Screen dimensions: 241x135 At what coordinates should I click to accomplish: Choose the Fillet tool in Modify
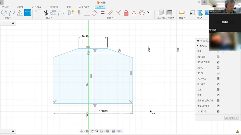[38, 13]
